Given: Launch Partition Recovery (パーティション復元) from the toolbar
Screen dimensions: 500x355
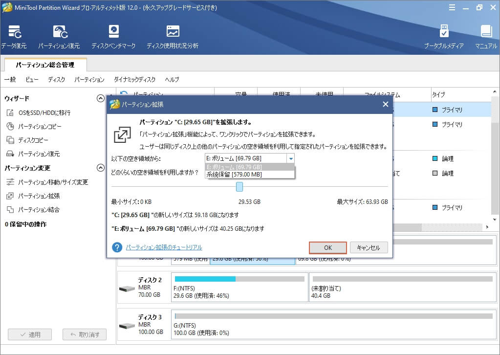Looking at the screenshot, I should pyautogui.click(x=59, y=37).
